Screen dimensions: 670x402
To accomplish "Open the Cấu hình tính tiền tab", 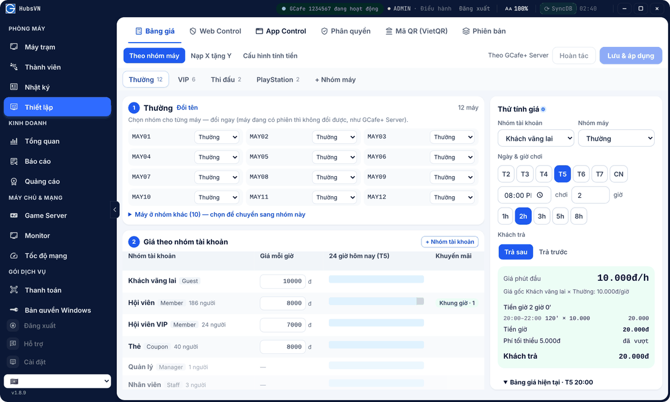I will (270, 55).
